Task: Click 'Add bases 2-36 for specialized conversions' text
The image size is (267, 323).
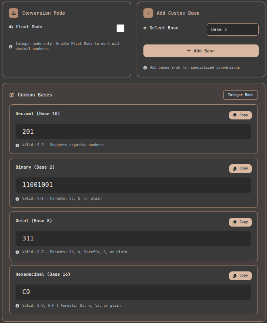Action: tap(195, 67)
